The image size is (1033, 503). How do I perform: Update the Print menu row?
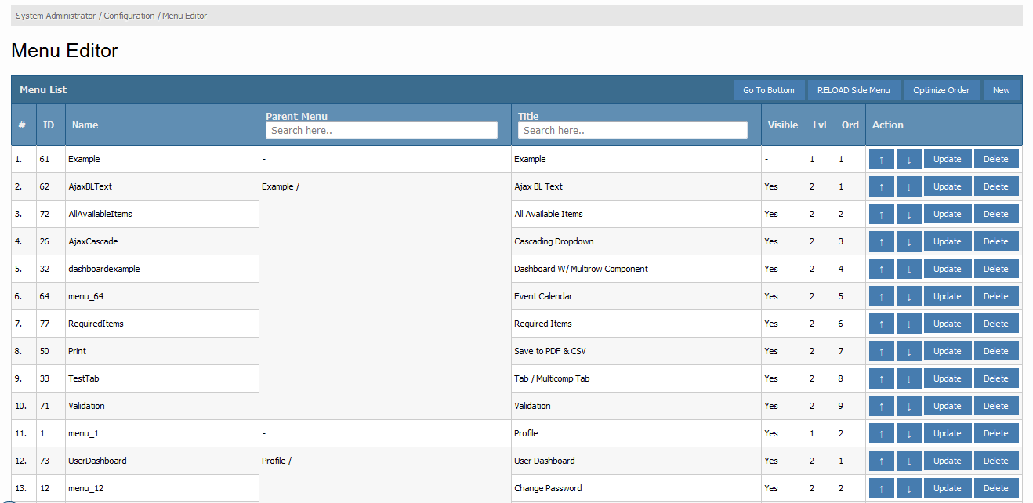(x=947, y=351)
